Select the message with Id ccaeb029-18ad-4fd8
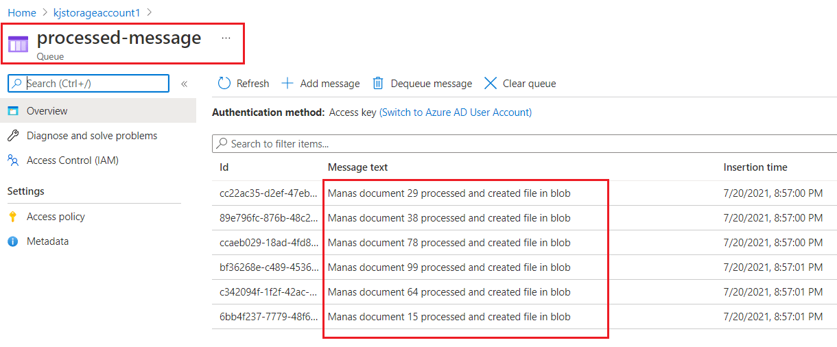 [268, 243]
